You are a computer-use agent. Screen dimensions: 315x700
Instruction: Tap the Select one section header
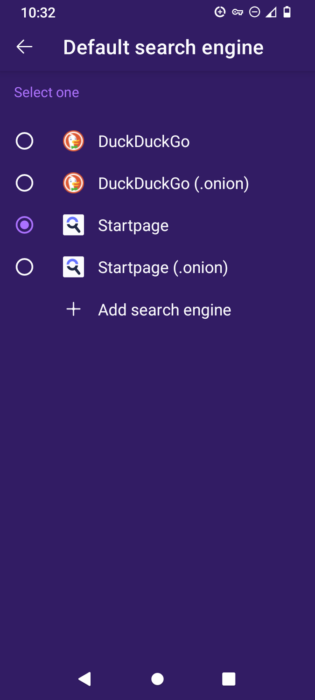pyautogui.click(x=47, y=92)
